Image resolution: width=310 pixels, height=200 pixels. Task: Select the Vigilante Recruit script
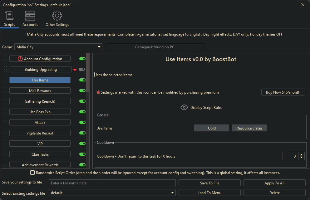point(40,133)
